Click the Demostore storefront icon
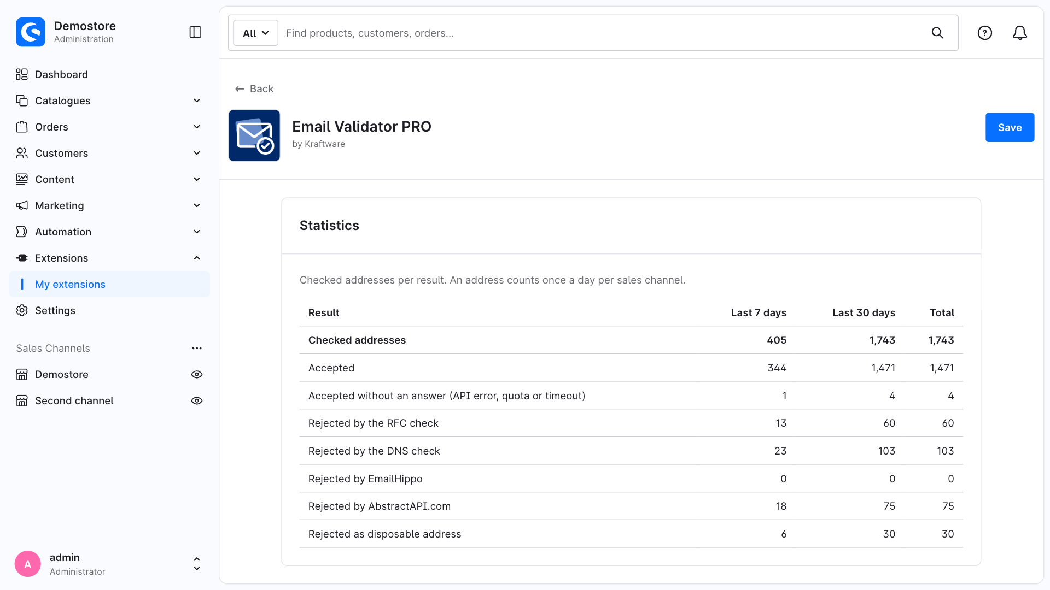Image resolution: width=1050 pixels, height=590 pixels. [x=22, y=374]
